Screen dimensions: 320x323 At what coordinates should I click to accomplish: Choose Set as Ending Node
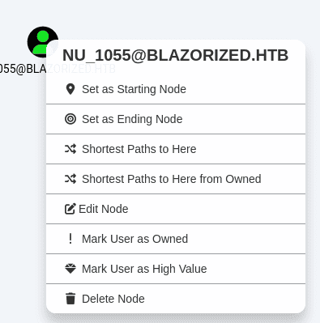[x=176, y=119]
